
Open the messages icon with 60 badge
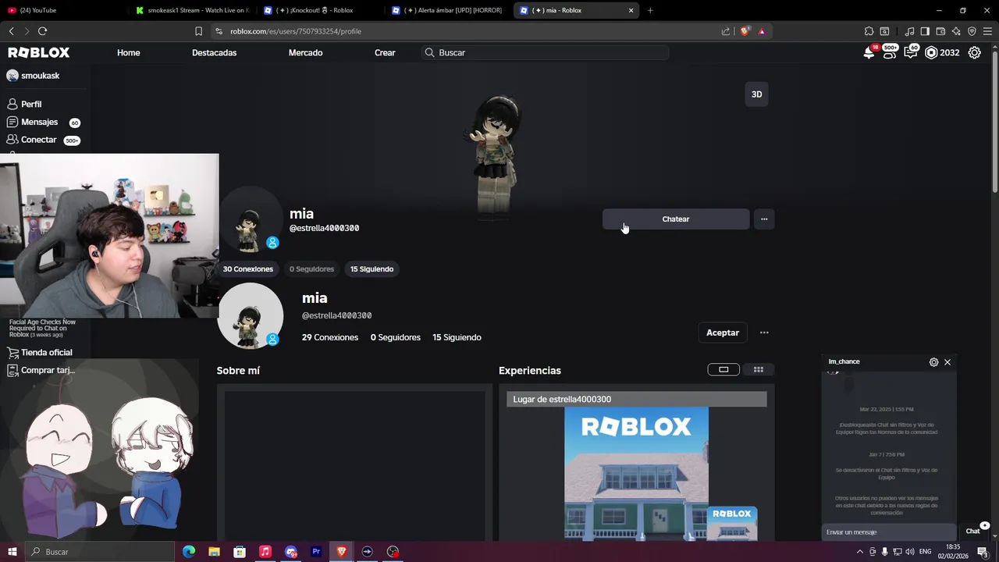[911, 52]
